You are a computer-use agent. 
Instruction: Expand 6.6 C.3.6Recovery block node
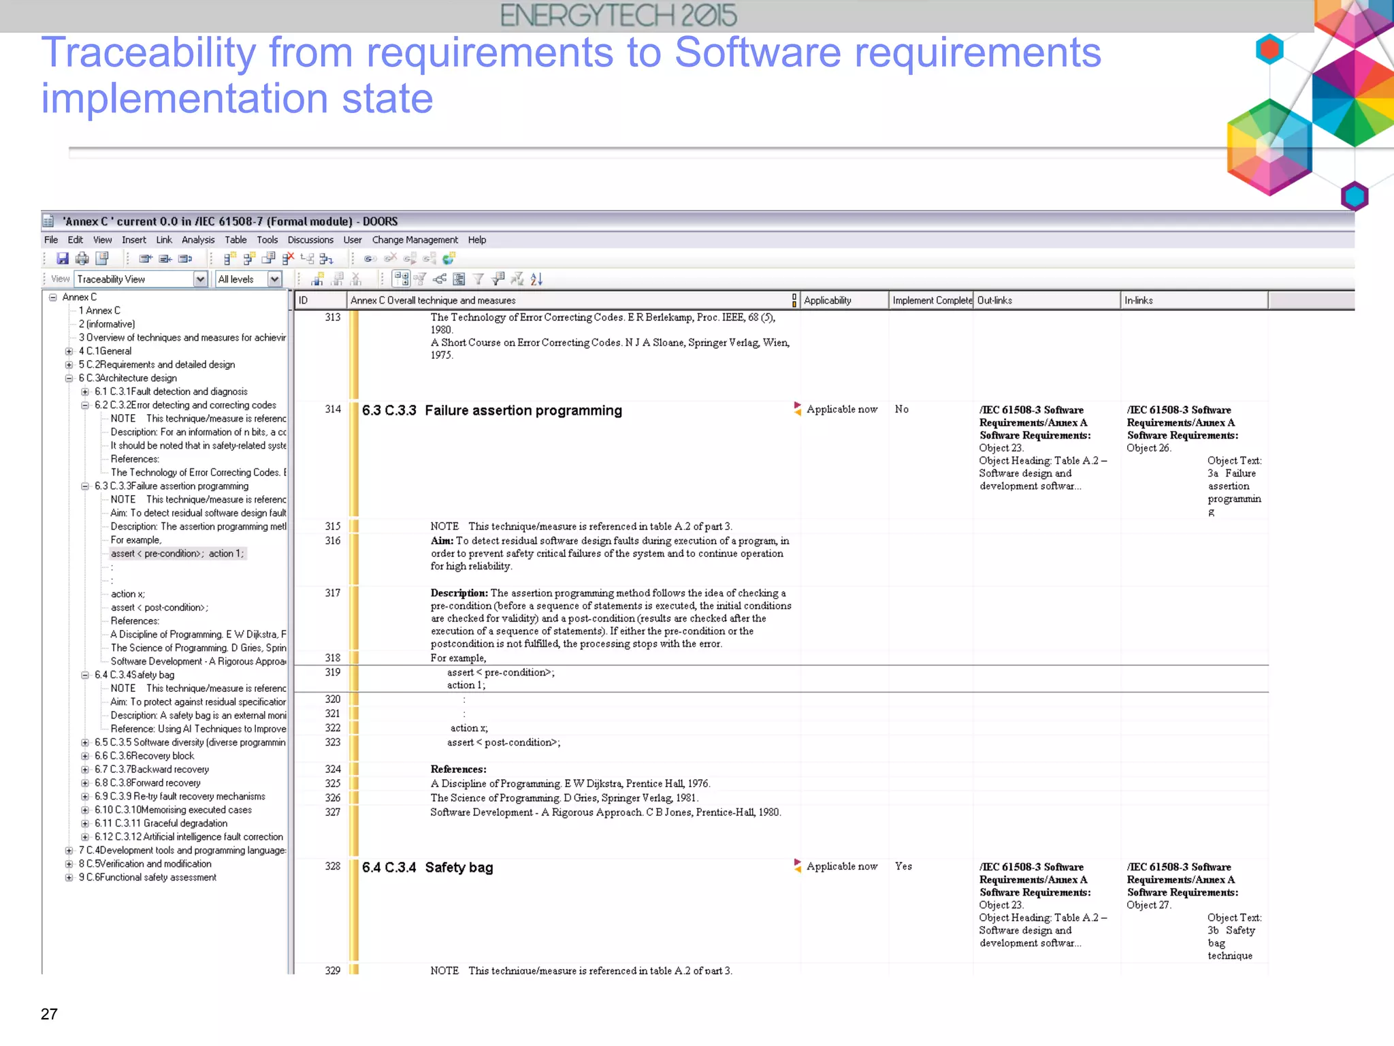(x=85, y=756)
